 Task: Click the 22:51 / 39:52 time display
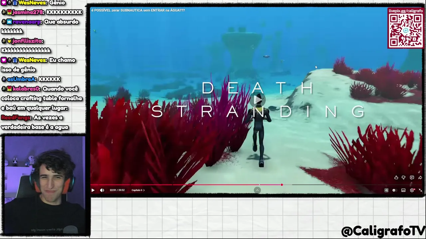click(x=117, y=190)
